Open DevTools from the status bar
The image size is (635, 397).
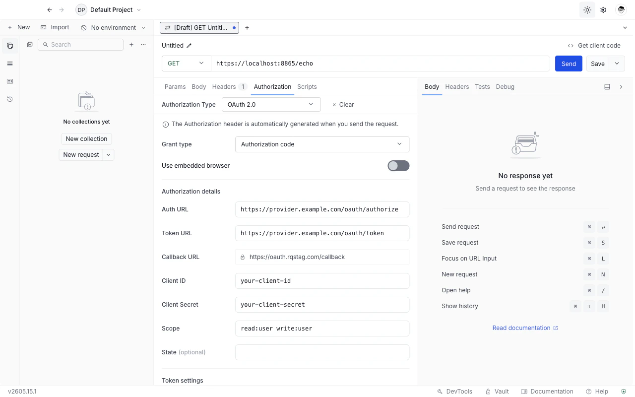point(454,392)
